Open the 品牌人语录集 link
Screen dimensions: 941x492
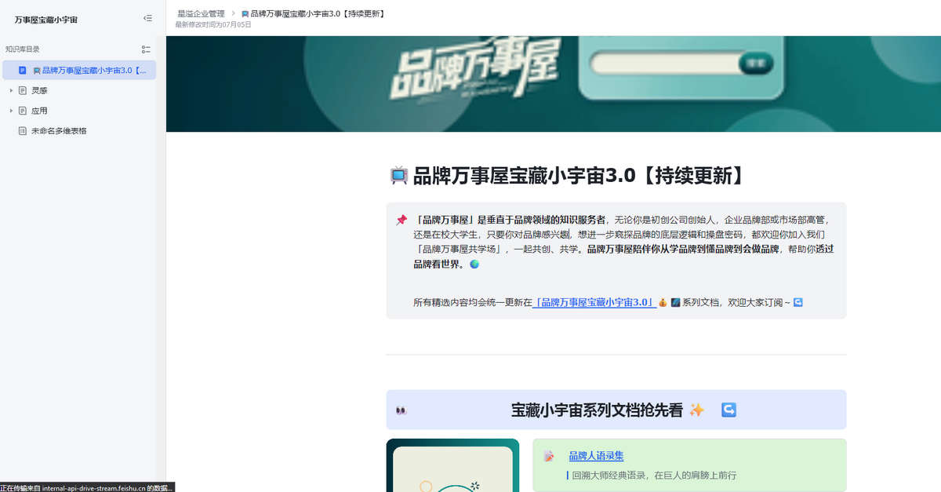596,456
